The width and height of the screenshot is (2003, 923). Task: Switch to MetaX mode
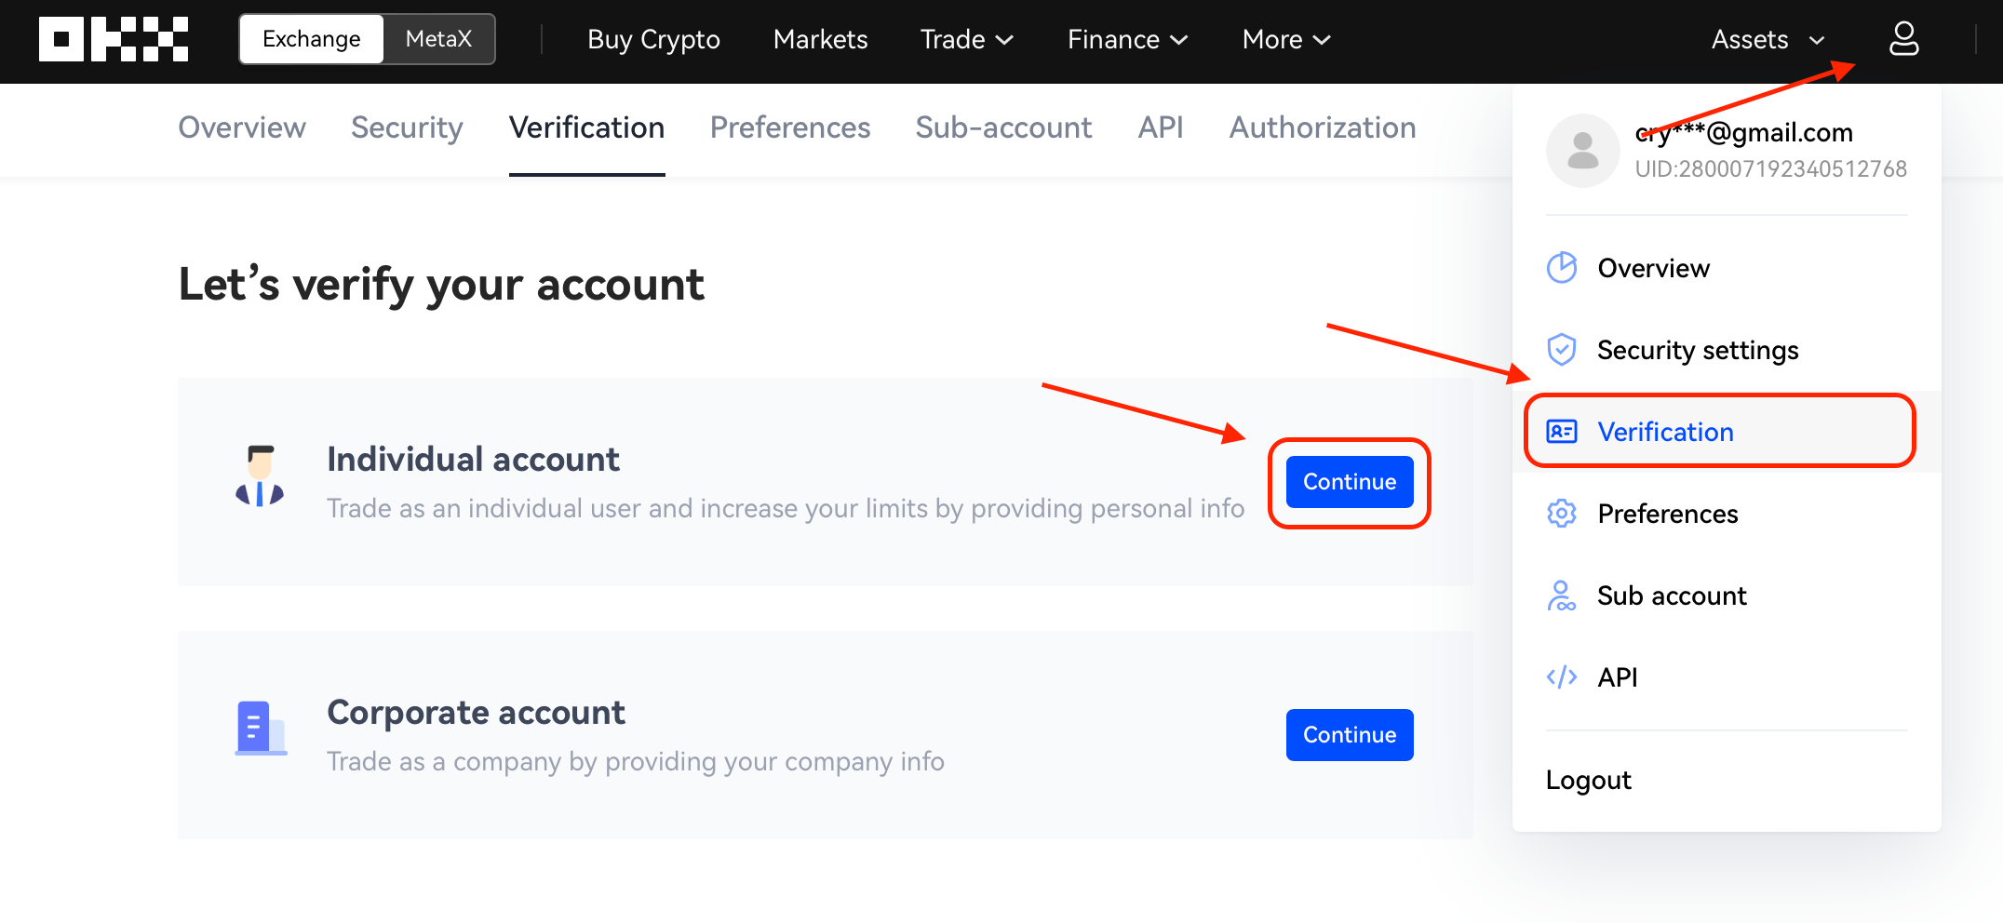(x=438, y=39)
